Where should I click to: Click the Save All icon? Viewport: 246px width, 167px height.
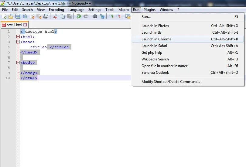click(x=25, y=16)
